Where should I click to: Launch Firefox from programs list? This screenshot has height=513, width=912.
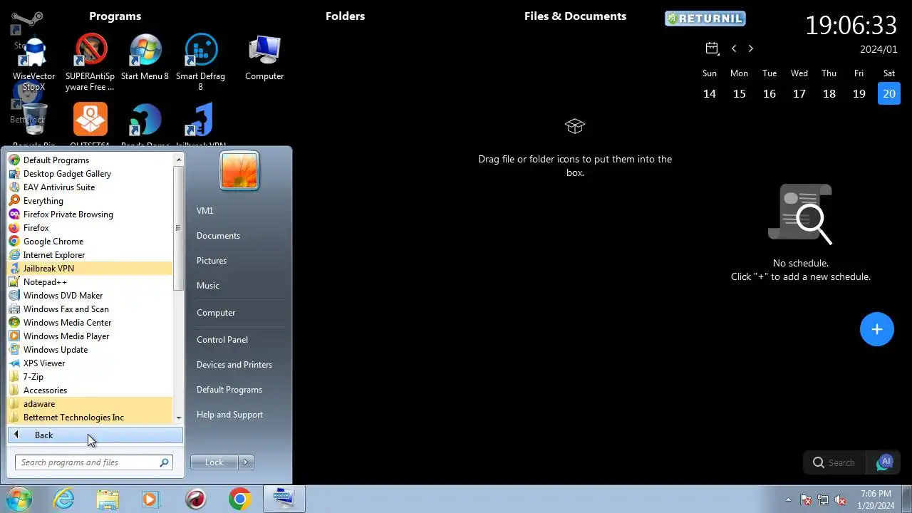(x=90, y=228)
